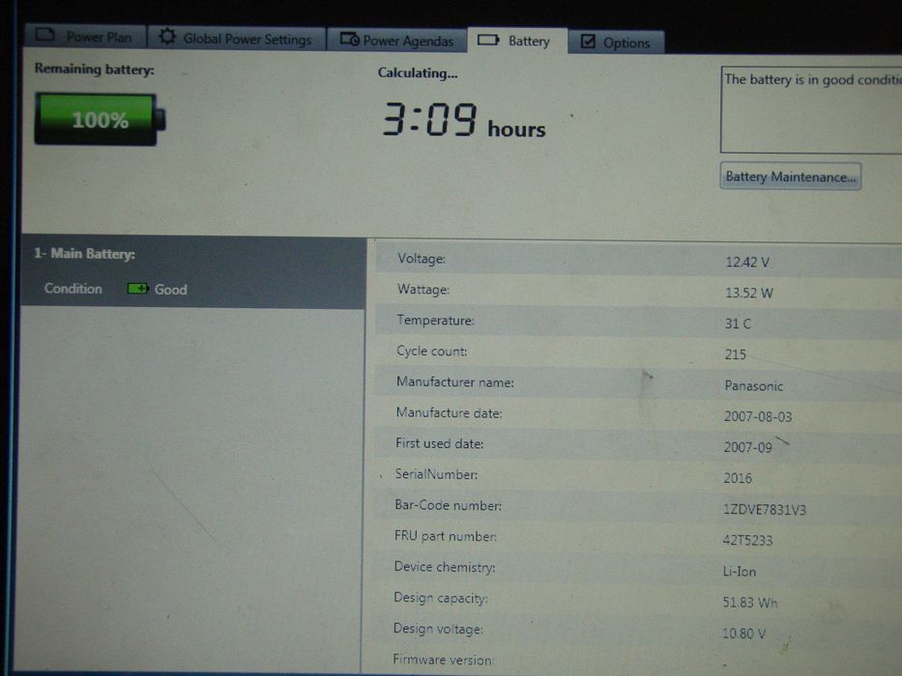This screenshot has width=902, height=676.
Task: Click the First used date 2007-09
Action: coord(748,447)
